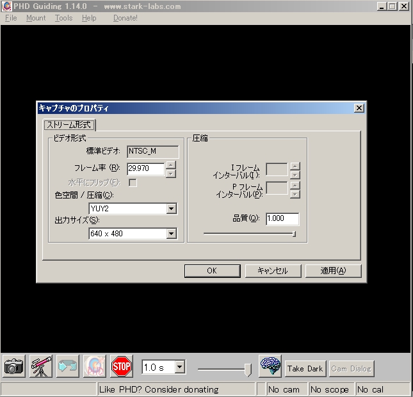The height and width of the screenshot is (397, 413).
Task: Click the 出力サイズ(S) label
Action: [x=77, y=220]
